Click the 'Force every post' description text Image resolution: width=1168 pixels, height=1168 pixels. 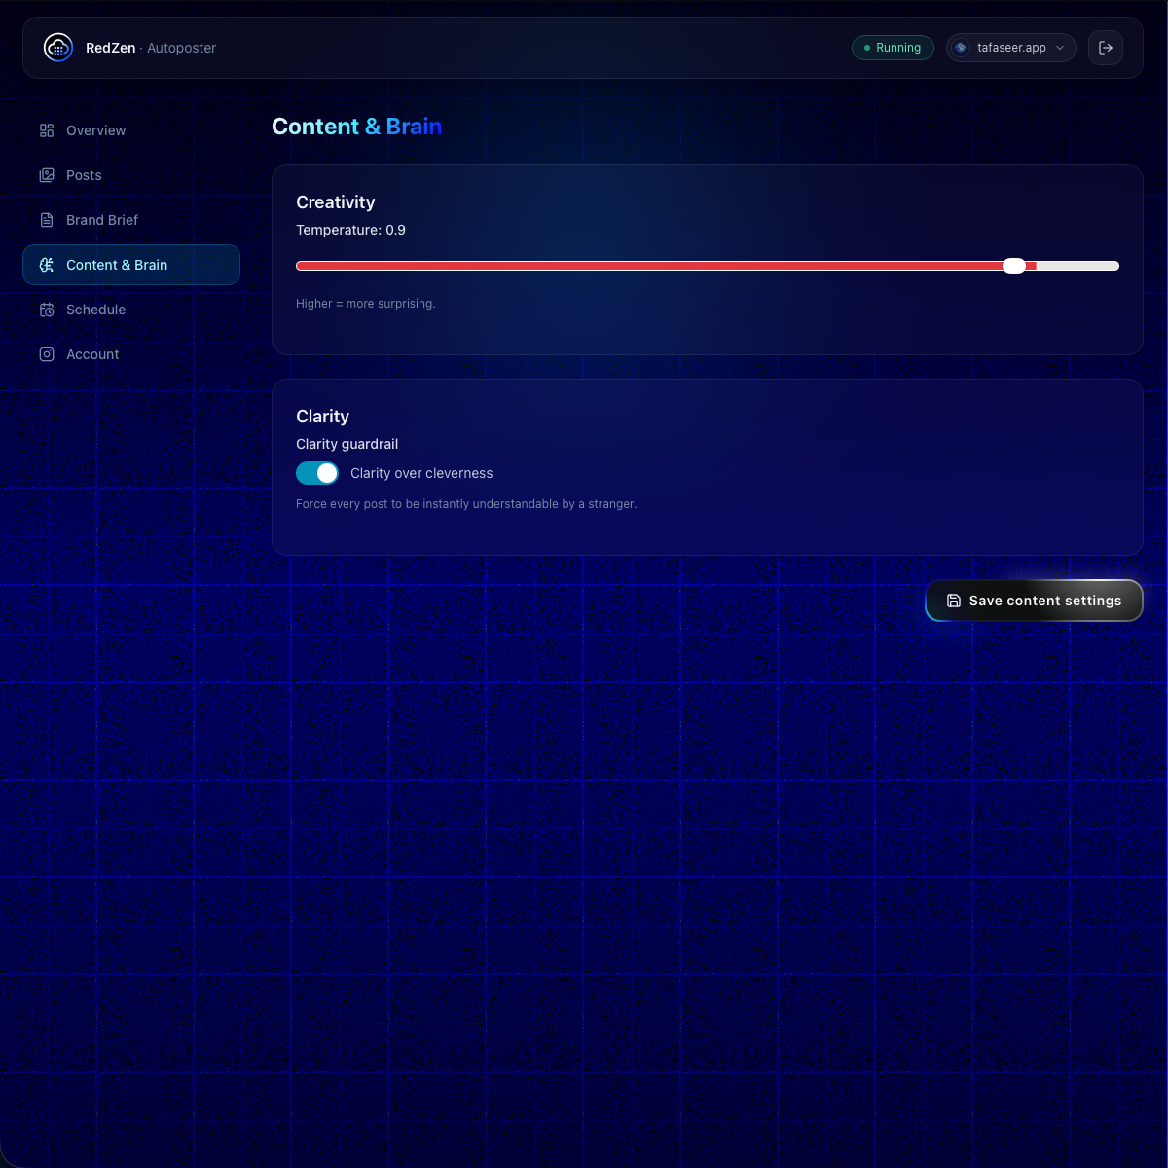(466, 504)
